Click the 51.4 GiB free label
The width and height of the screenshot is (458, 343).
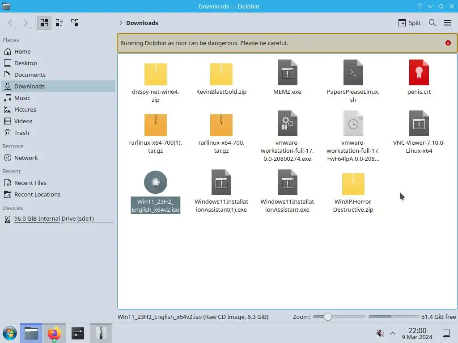438,317
